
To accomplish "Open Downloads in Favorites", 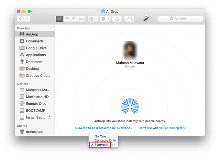I will [x=35, y=41].
